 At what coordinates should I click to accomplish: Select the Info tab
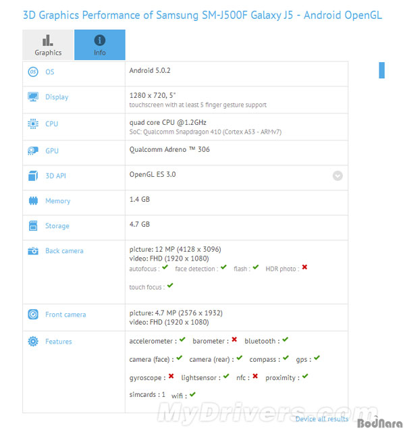100,45
